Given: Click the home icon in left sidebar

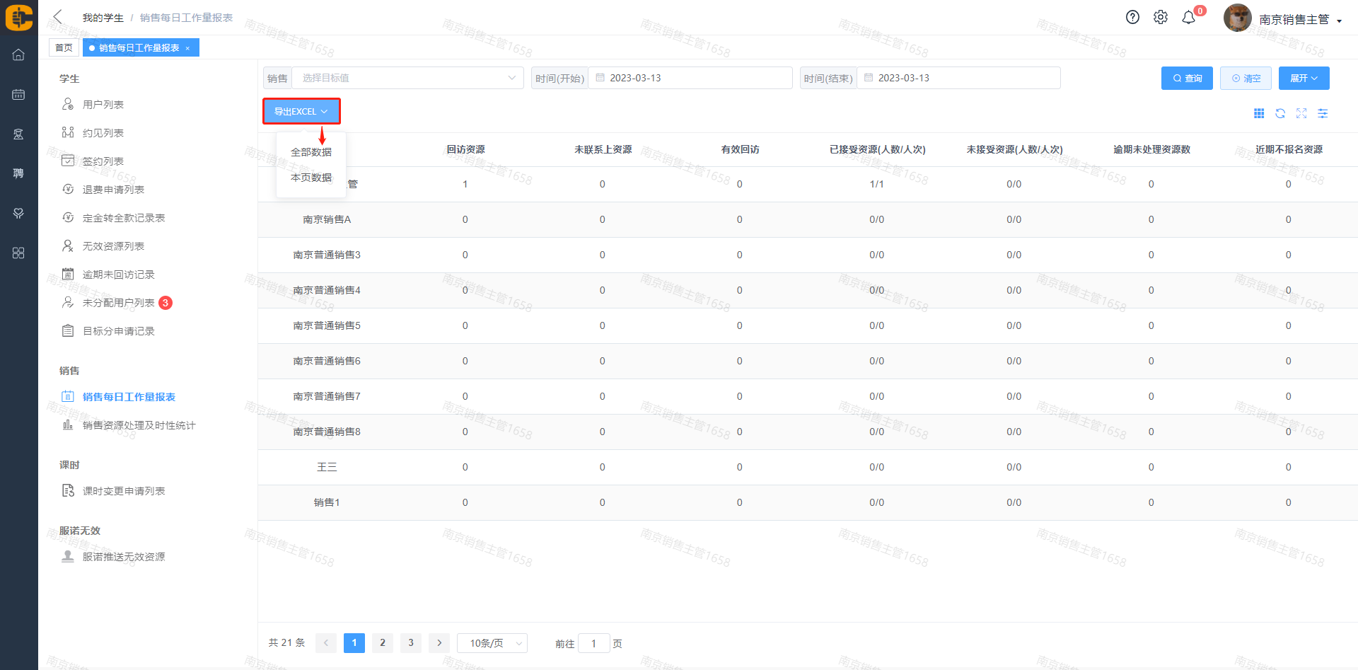Looking at the screenshot, I should coord(18,54).
